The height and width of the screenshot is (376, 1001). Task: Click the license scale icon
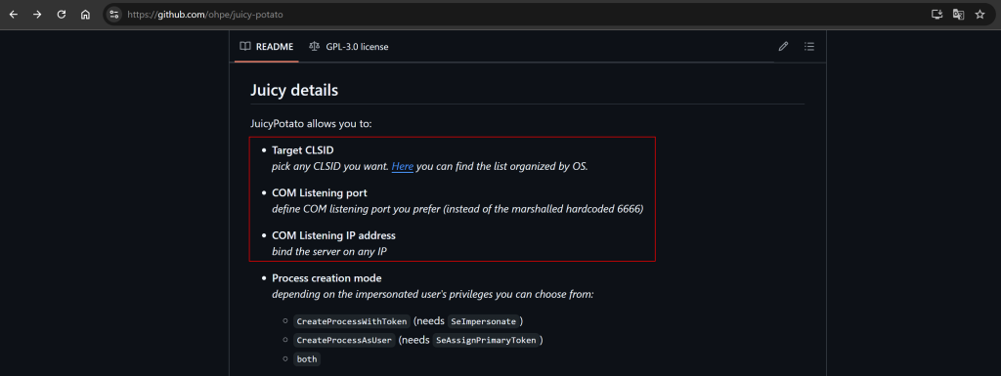pyautogui.click(x=314, y=47)
